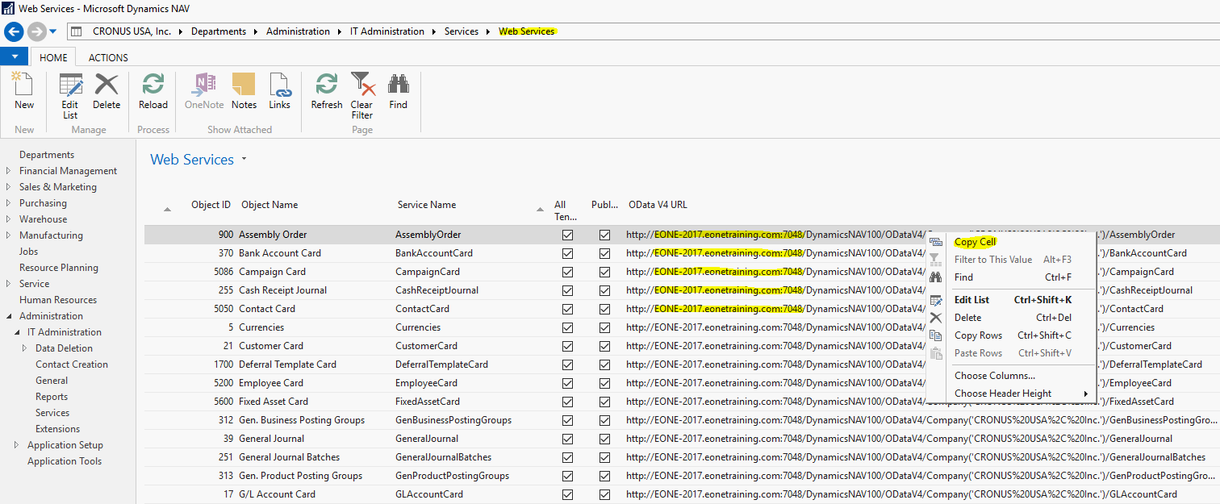Open Web Services page title dropdown
The height and width of the screenshot is (504, 1220).
pos(244,159)
